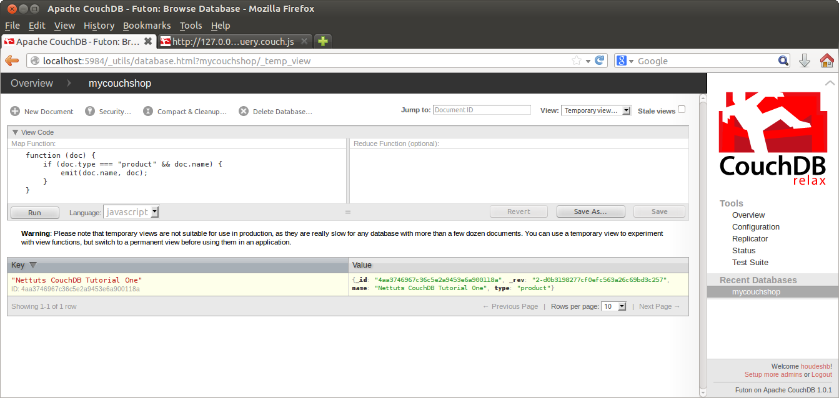Open the Firefox downloads arrow
839x398 pixels.
coord(805,61)
